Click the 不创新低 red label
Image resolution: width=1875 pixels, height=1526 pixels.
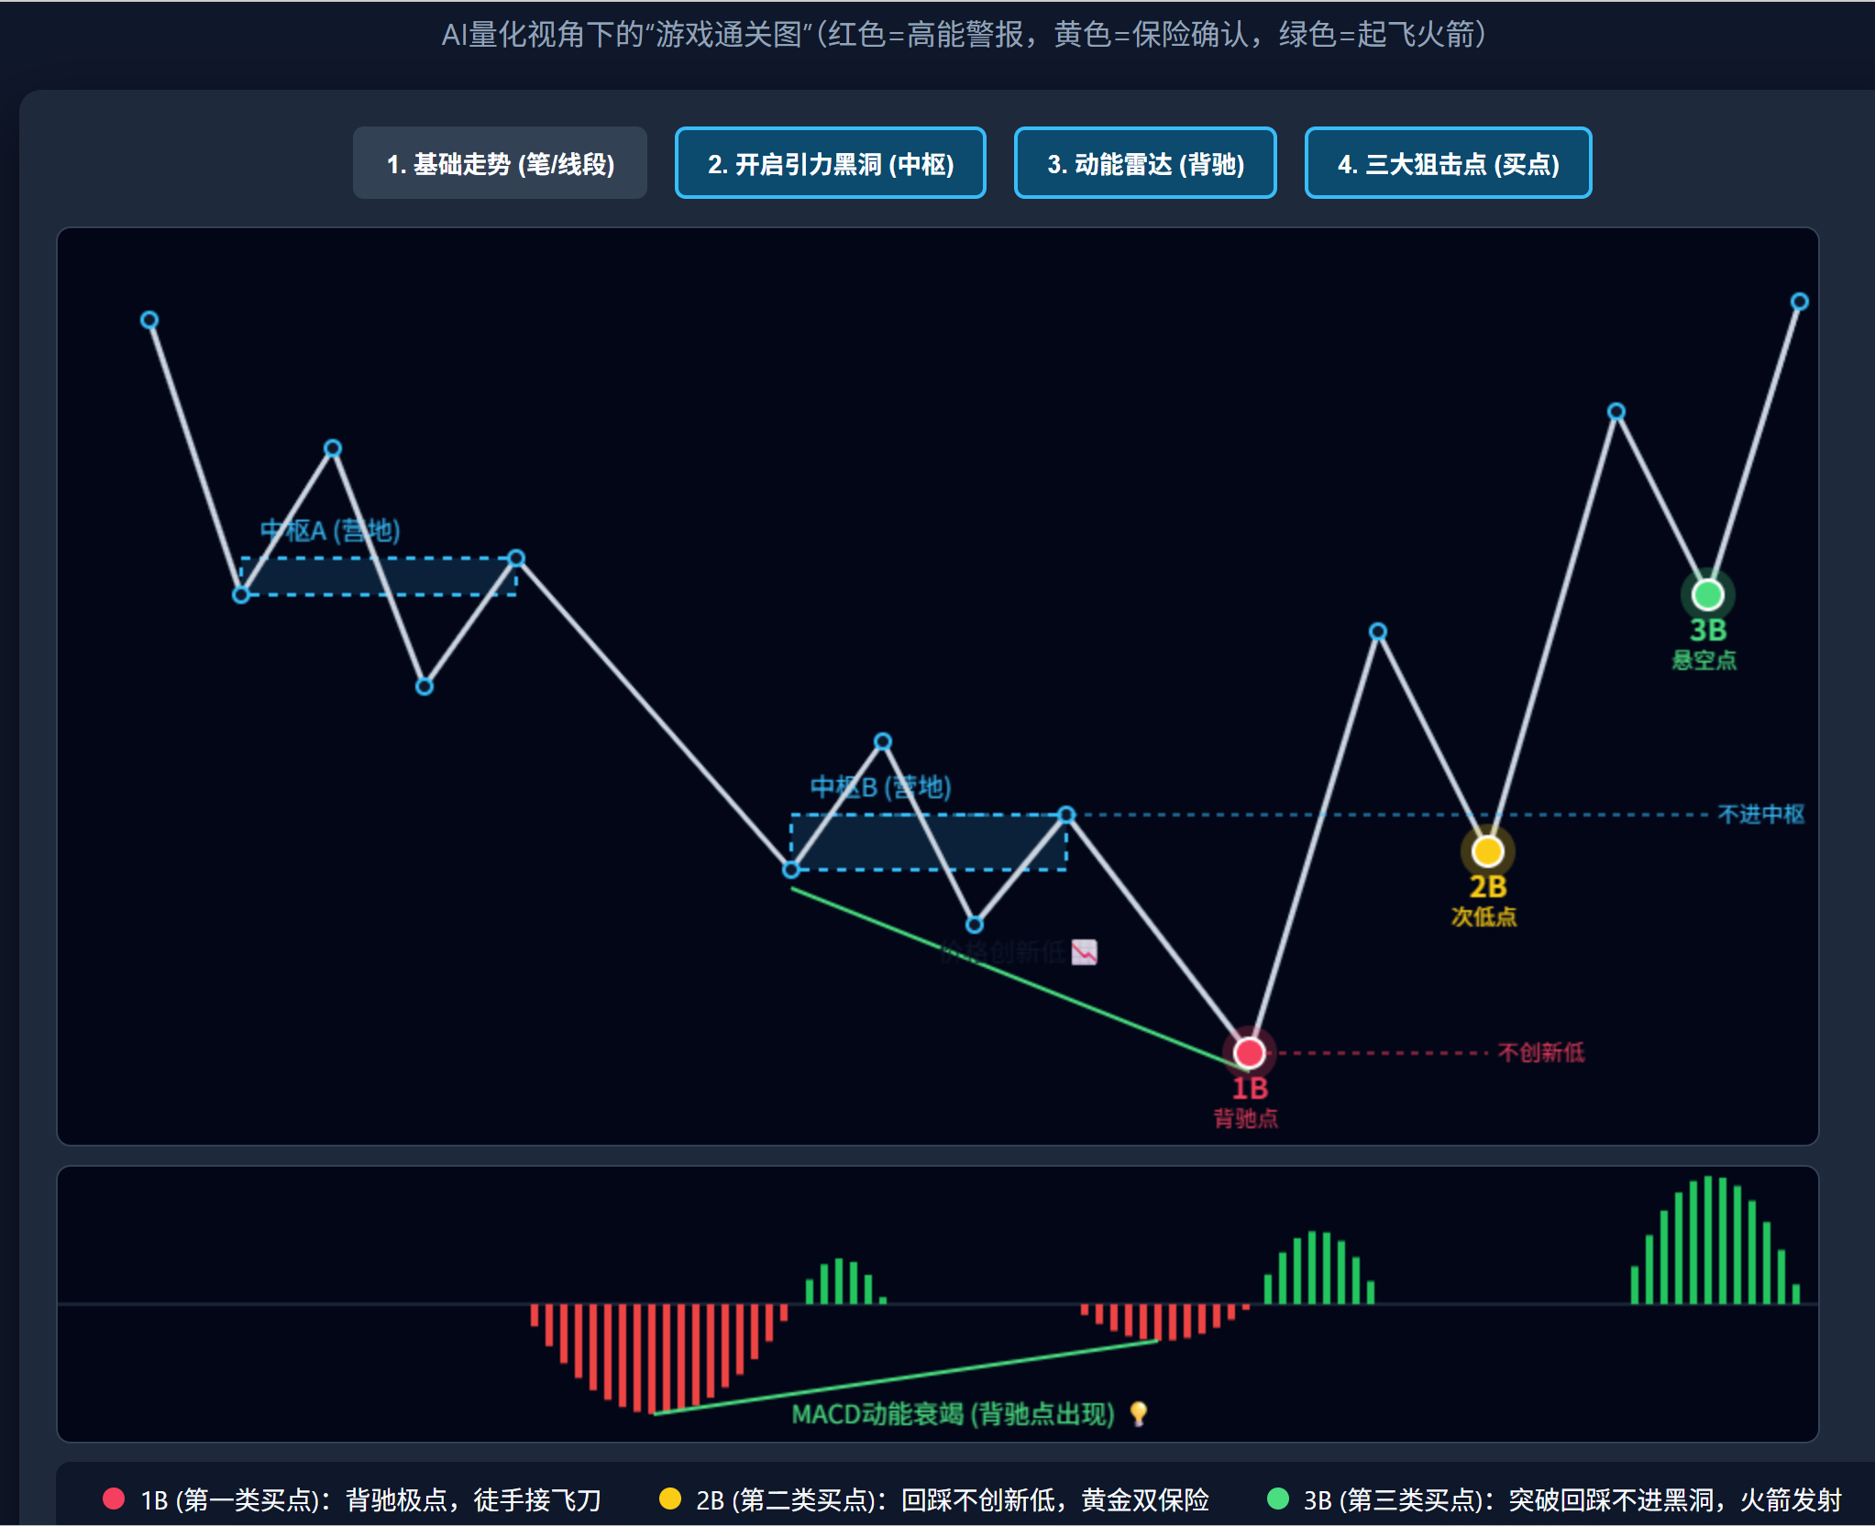pyautogui.click(x=1540, y=1052)
